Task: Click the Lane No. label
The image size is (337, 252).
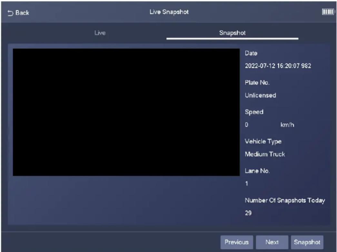Action: (257, 171)
